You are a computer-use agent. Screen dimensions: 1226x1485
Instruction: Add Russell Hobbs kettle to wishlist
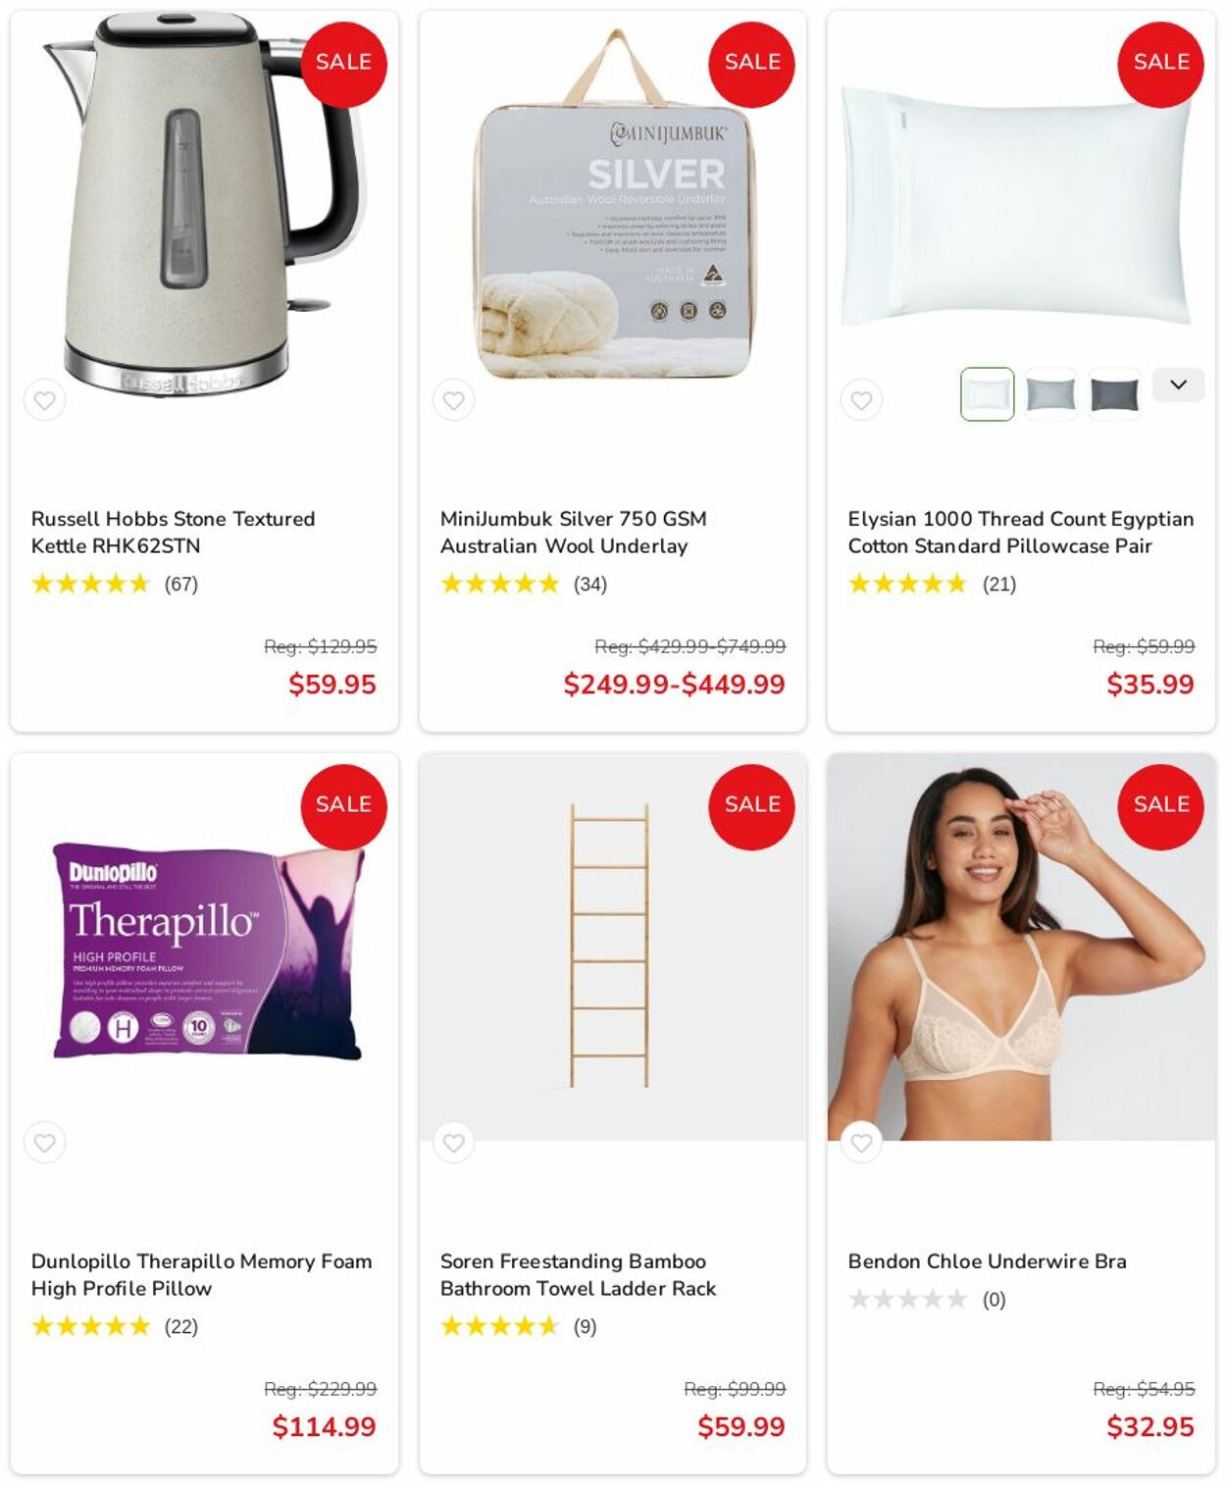pos(45,400)
